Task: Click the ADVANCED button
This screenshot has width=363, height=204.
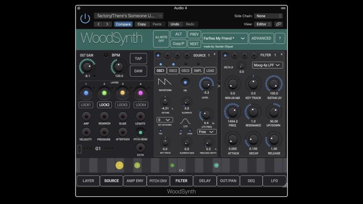Action: [261, 38]
